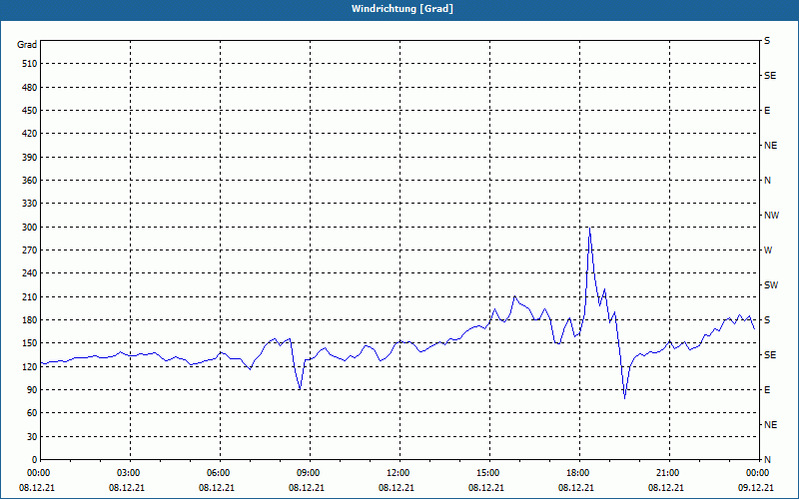The image size is (799, 499).
Task: Click the lowest dip of the line after 18:00
Action: click(625, 397)
